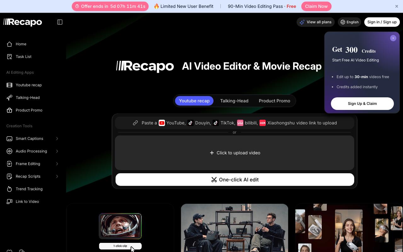Image resolution: width=403 pixels, height=252 pixels.
Task: Click the YouTube logo icon
Action: pos(162,123)
